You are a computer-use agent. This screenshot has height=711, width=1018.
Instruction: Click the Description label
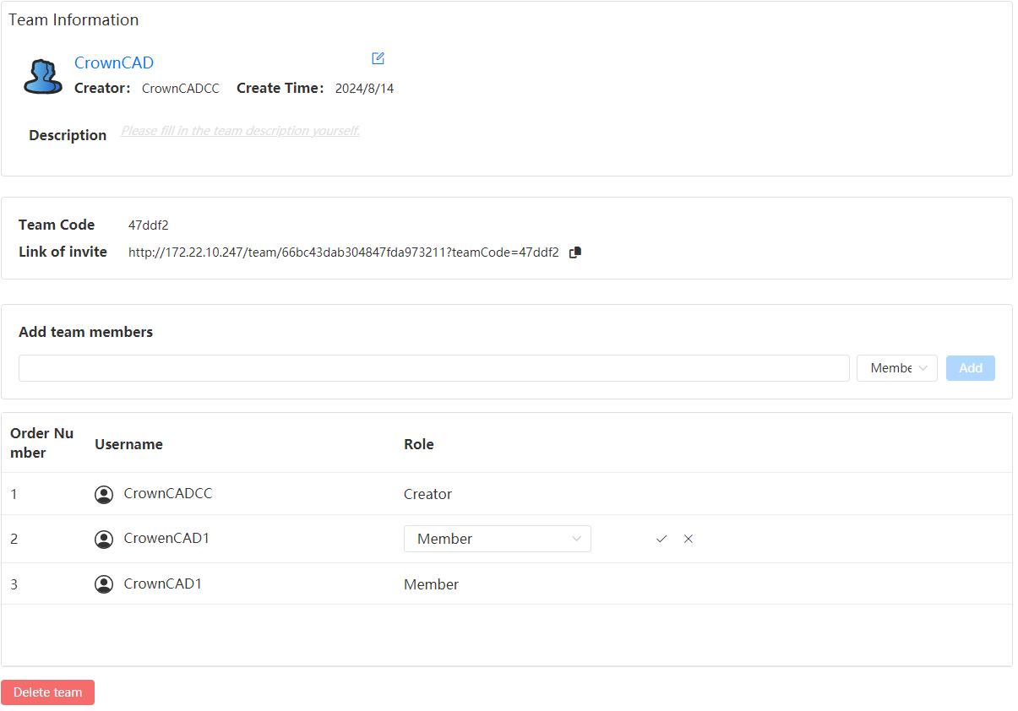click(x=68, y=135)
